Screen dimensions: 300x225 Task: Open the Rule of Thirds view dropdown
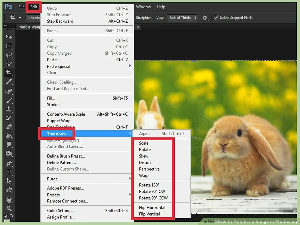pos(183,18)
